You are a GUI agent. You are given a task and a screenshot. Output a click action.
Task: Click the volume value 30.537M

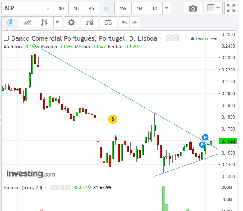coord(82,188)
